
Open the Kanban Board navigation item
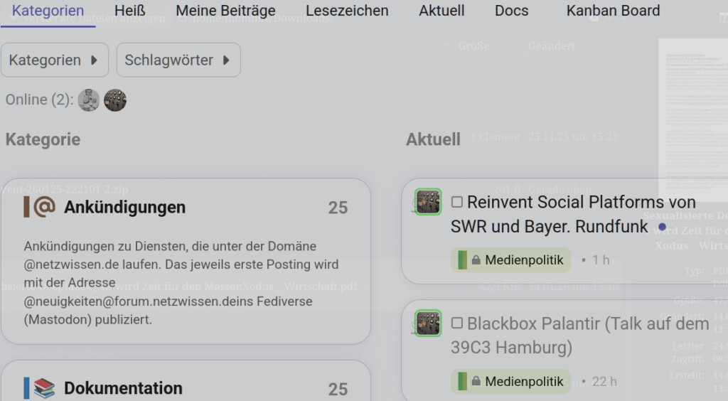(613, 11)
